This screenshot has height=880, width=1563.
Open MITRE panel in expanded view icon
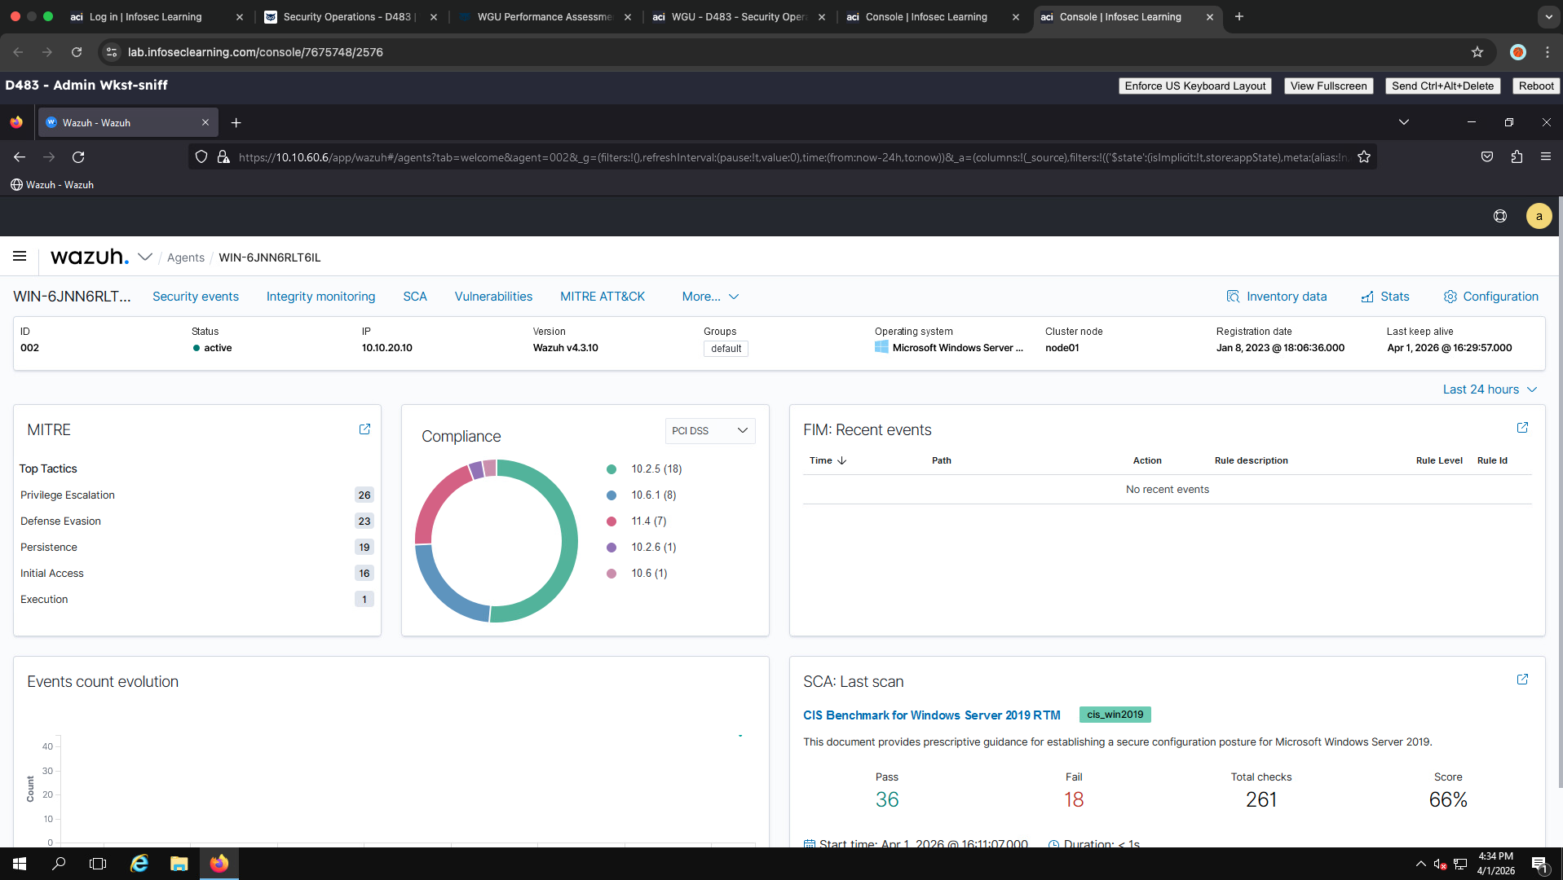pyautogui.click(x=364, y=429)
